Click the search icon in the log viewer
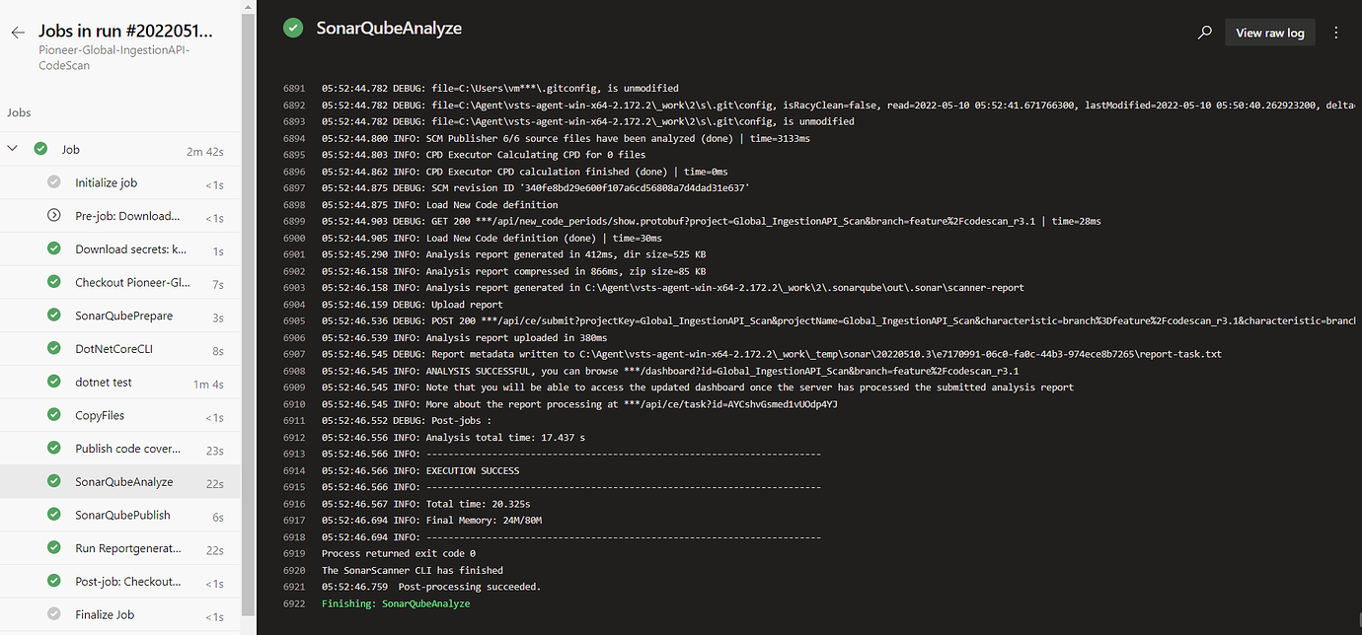Image resolution: width=1362 pixels, height=635 pixels. [1204, 32]
